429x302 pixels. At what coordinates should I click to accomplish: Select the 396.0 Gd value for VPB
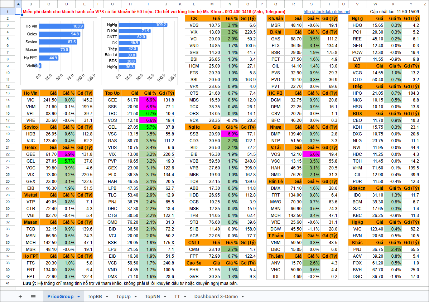tap(247, 168)
